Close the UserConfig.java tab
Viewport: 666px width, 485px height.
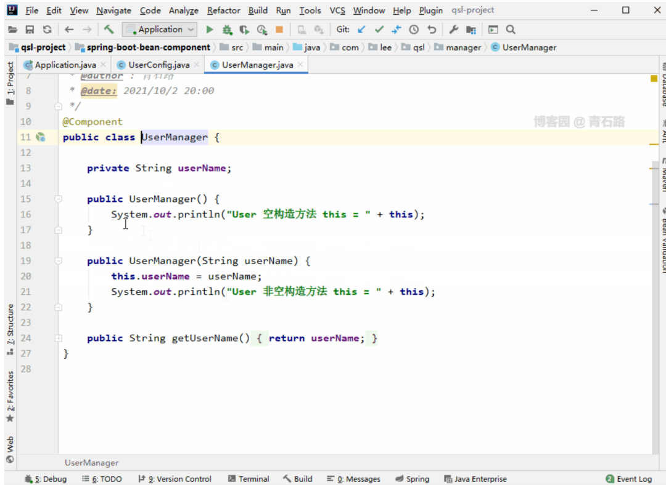[x=196, y=65]
